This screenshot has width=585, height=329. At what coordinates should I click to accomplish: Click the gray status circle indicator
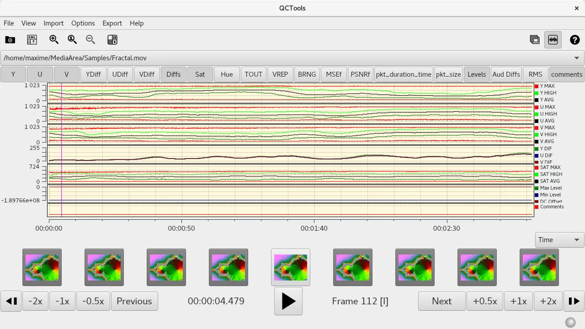coord(570,323)
